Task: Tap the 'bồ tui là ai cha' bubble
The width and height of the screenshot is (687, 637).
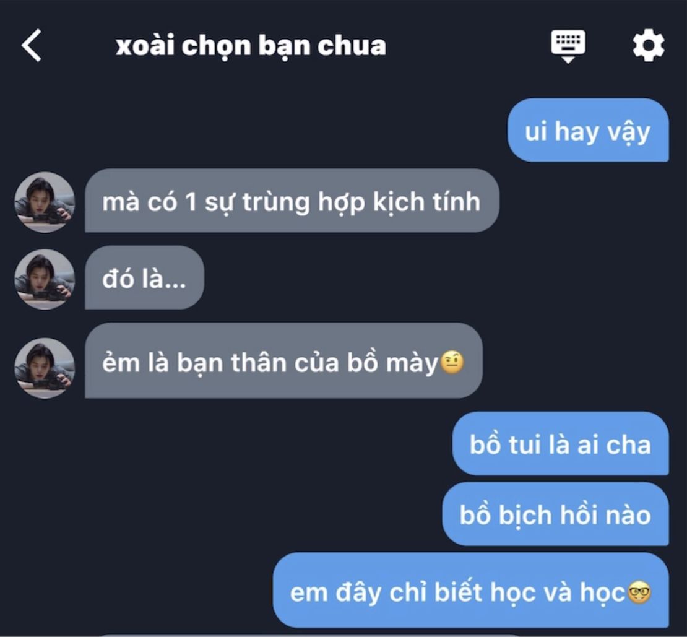Action: 560,443
